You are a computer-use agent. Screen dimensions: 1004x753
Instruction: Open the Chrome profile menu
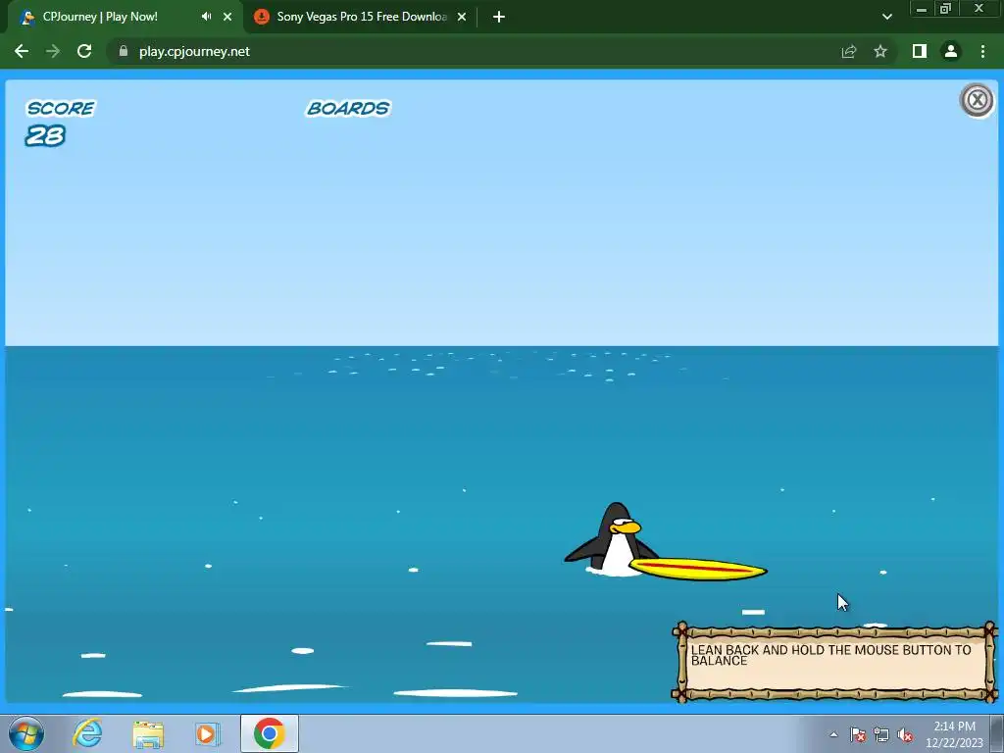[951, 51]
